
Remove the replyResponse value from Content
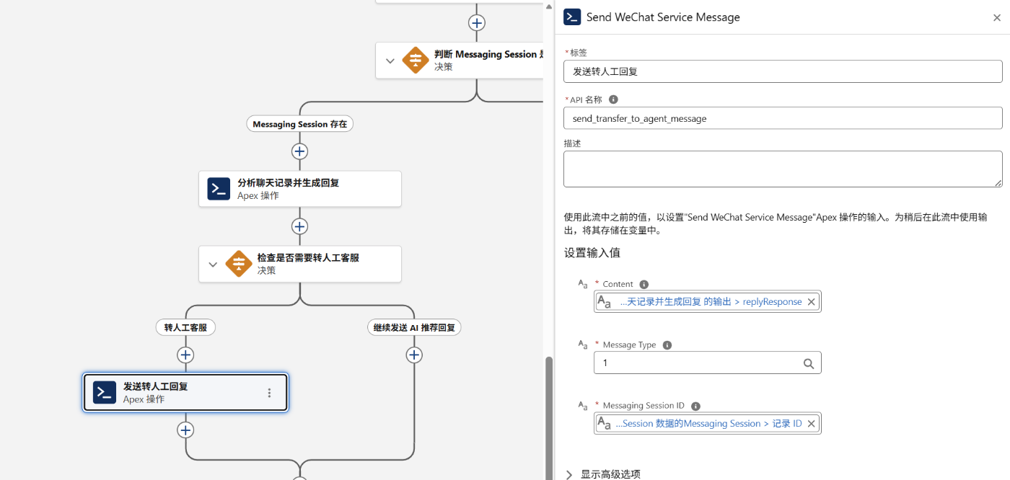tap(811, 302)
